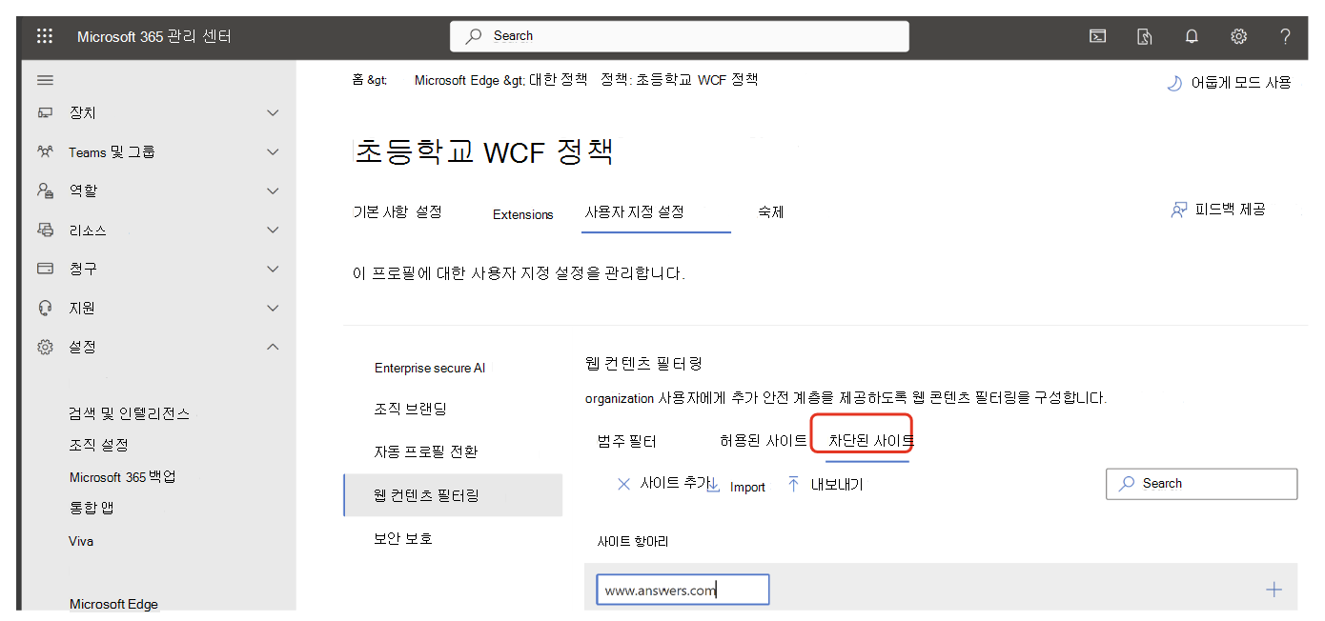Collapse navigation with the hamburger icon
This screenshot has width=1325, height=621.
[45, 80]
